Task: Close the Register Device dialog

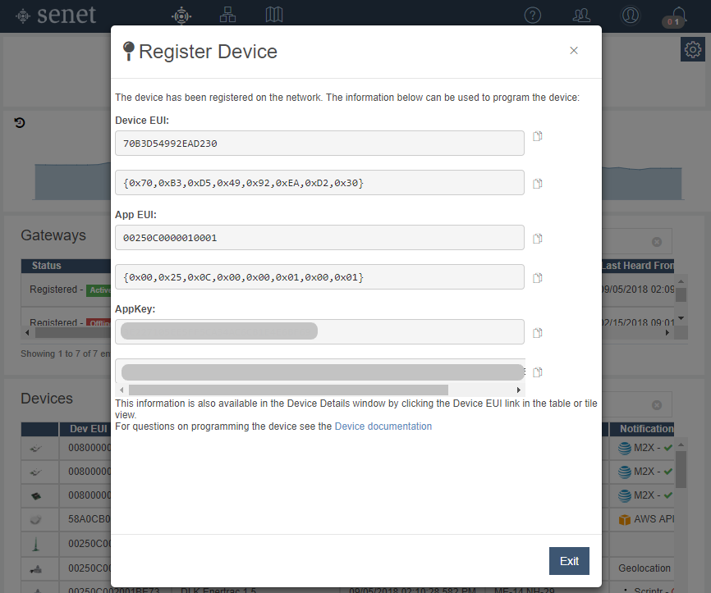Action: [x=574, y=51]
